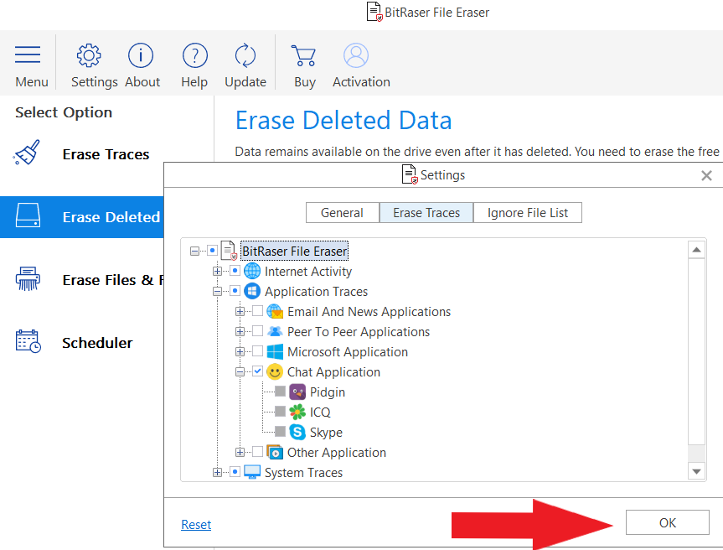Click the BitRaser File Eraser root document icon
This screenshot has width=723, height=550.
[230, 251]
